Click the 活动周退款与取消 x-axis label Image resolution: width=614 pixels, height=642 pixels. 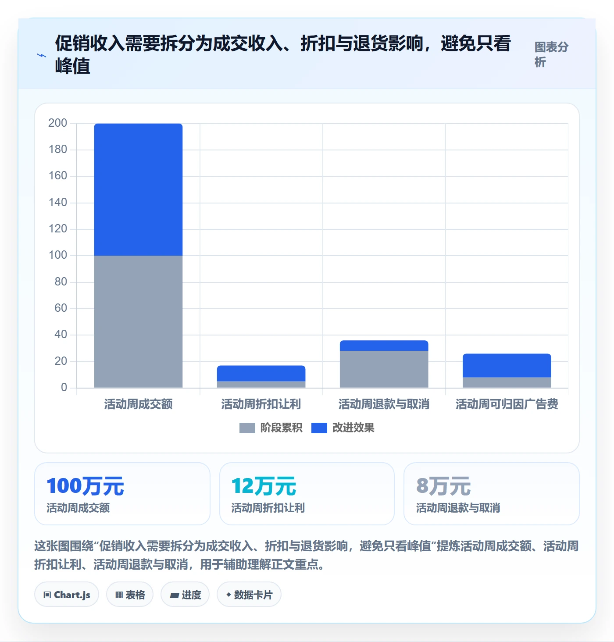tap(384, 404)
